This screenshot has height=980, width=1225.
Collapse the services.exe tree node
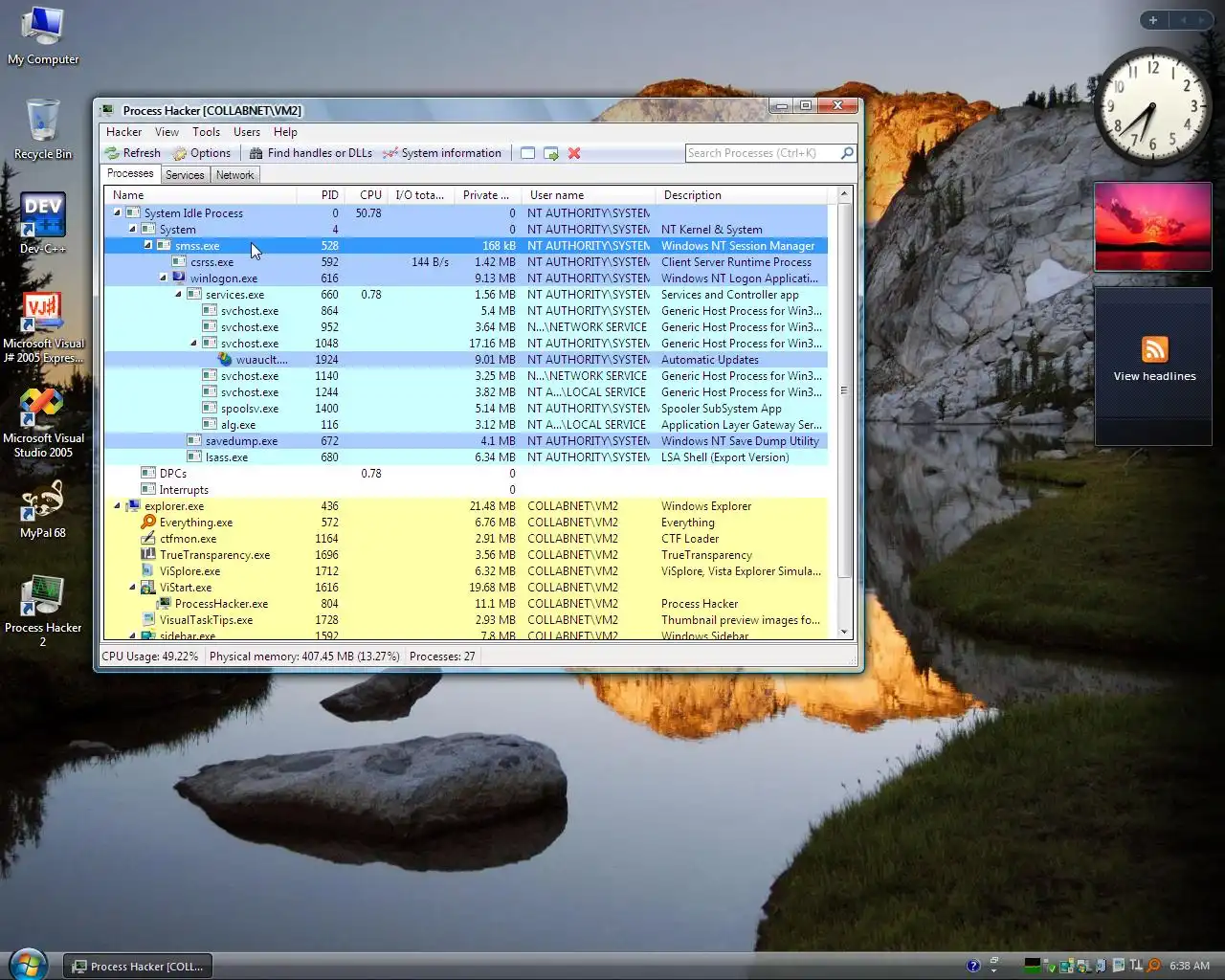(178, 295)
